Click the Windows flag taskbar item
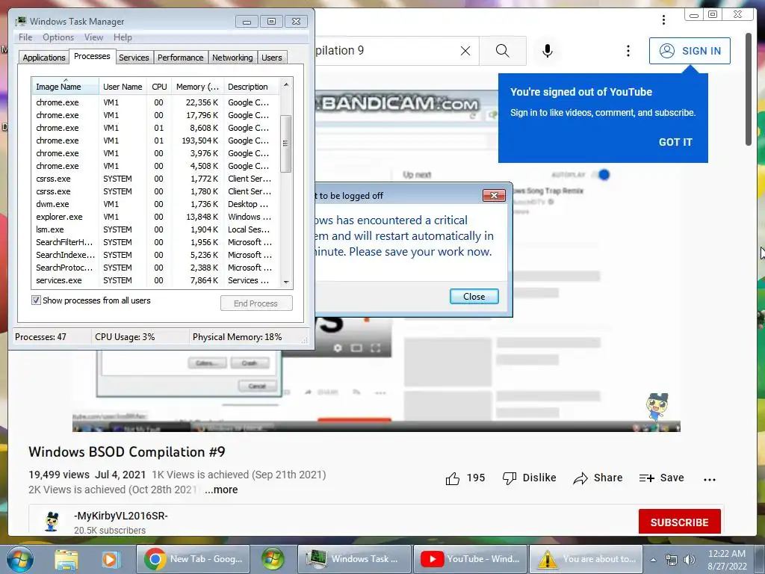765x574 pixels. coord(273,559)
